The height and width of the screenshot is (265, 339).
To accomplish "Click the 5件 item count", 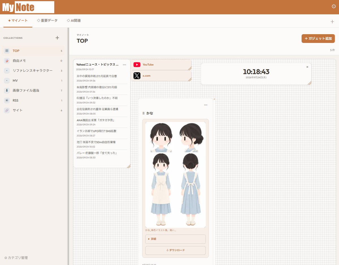I will click(x=332, y=50).
